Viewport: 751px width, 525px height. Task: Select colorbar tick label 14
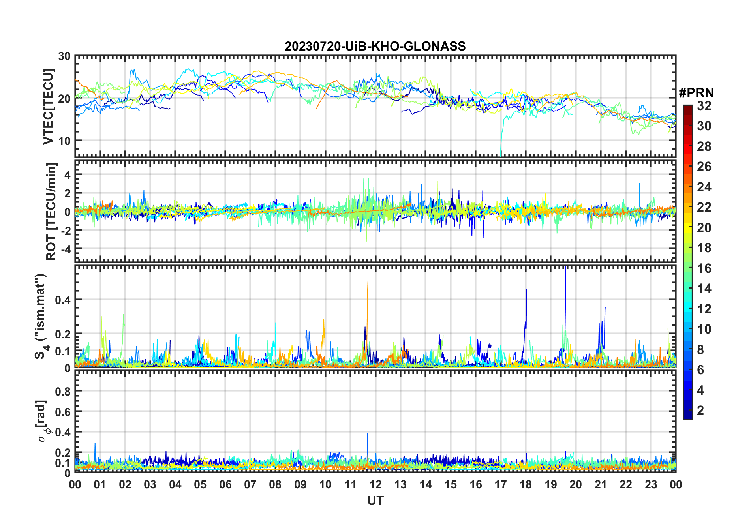(704, 289)
